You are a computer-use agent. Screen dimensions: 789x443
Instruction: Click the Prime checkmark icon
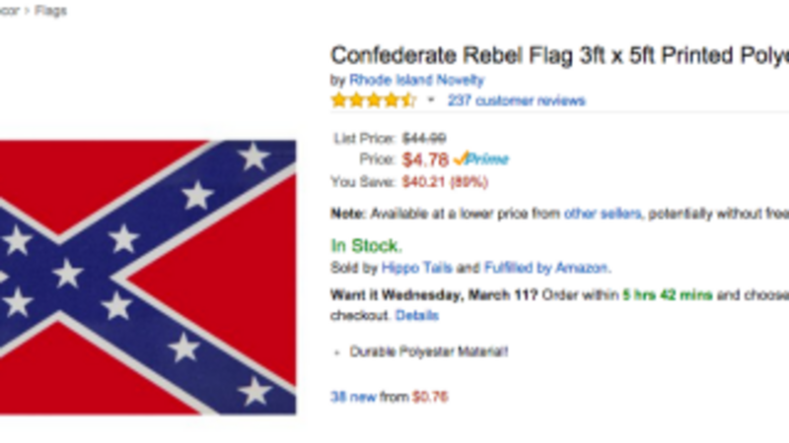click(460, 158)
